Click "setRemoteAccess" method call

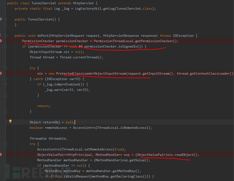click(98, 149)
